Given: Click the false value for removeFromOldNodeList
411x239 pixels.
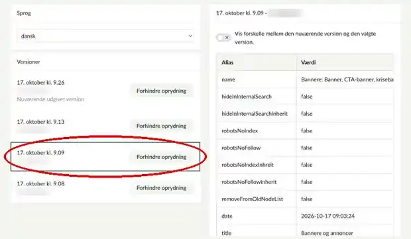Looking at the screenshot, I should [307, 199].
